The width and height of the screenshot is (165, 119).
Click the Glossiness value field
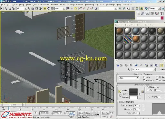(x=136, y=109)
